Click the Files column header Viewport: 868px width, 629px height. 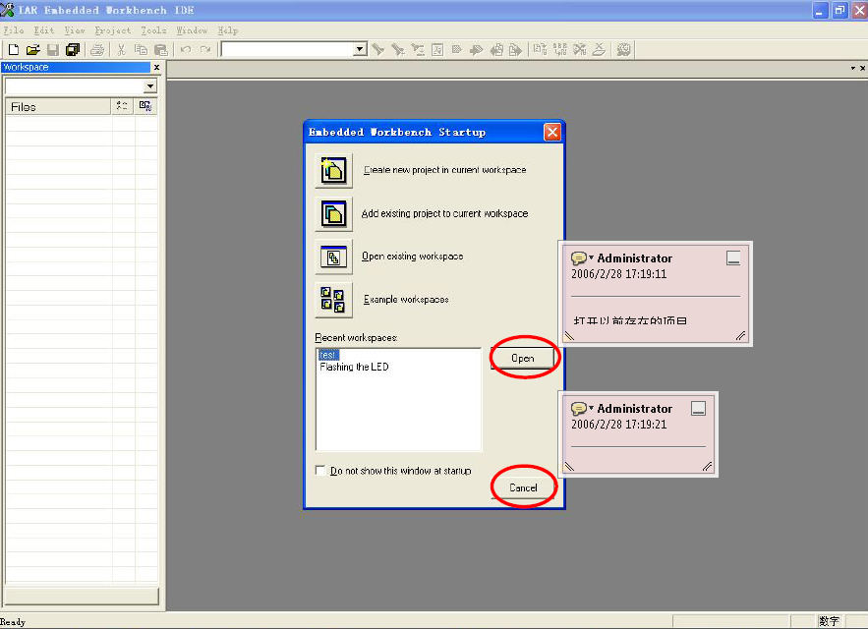pos(58,107)
